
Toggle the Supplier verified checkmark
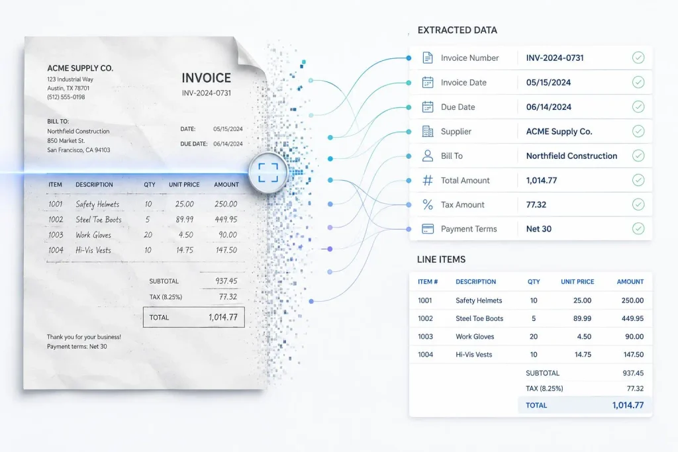[638, 131]
